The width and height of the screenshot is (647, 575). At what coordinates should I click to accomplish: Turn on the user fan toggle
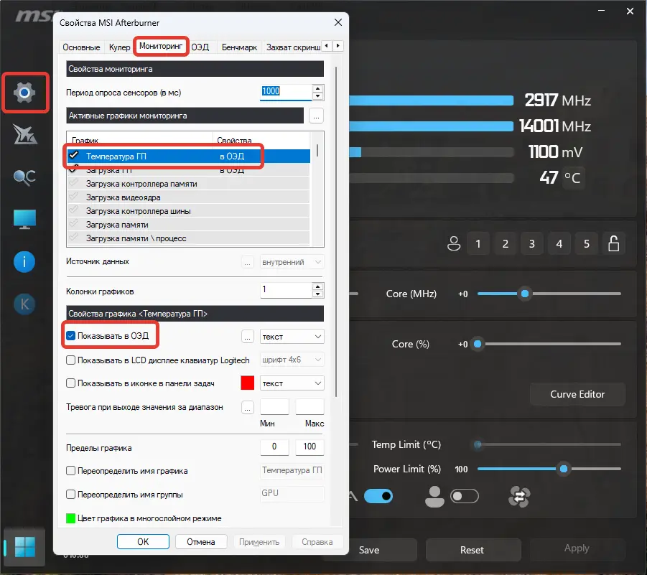(x=465, y=496)
